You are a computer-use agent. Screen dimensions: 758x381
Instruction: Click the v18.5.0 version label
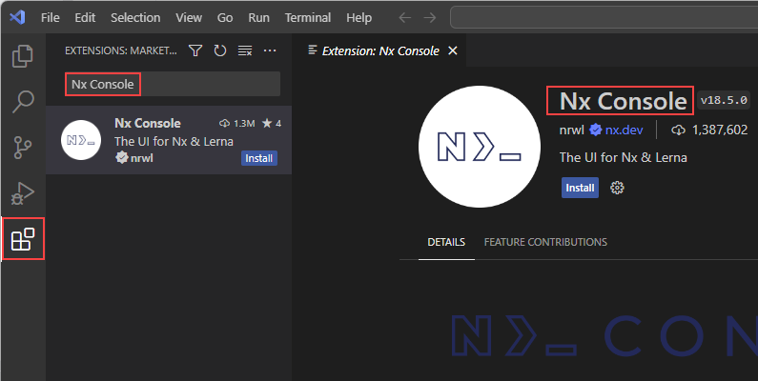[x=724, y=100]
